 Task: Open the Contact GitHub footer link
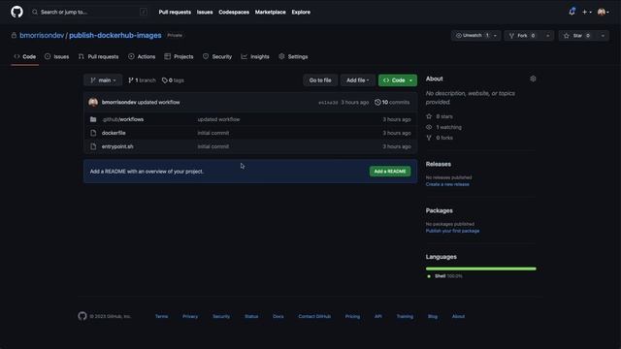point(314,317)
